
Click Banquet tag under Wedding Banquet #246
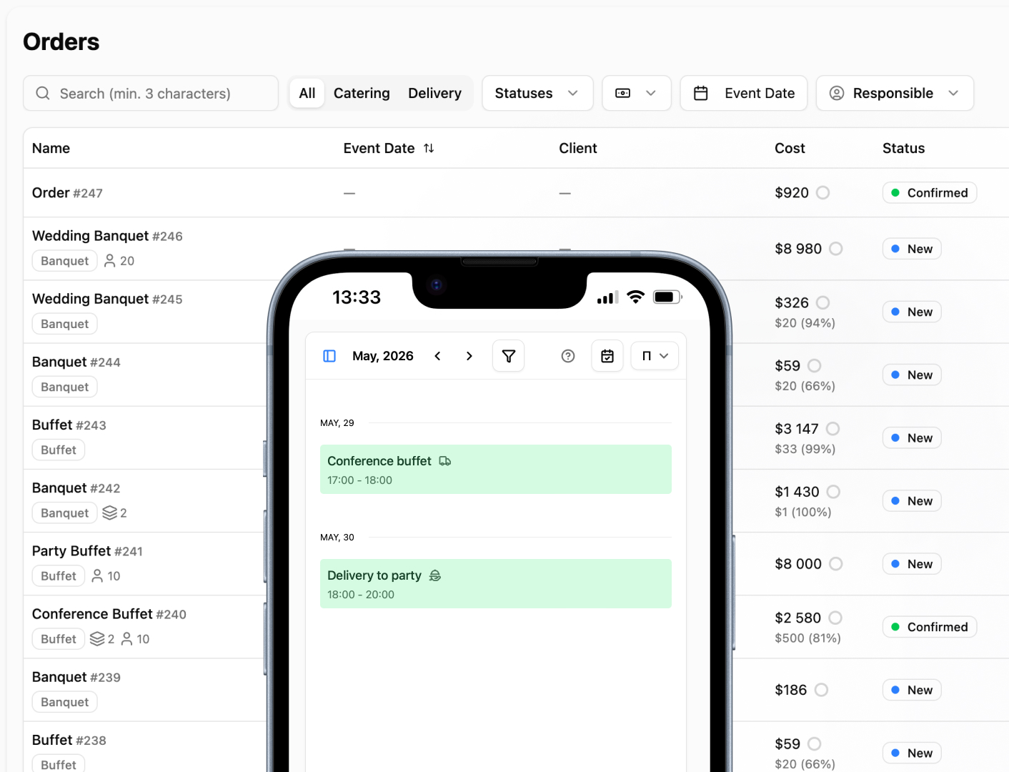pos(65,261)
